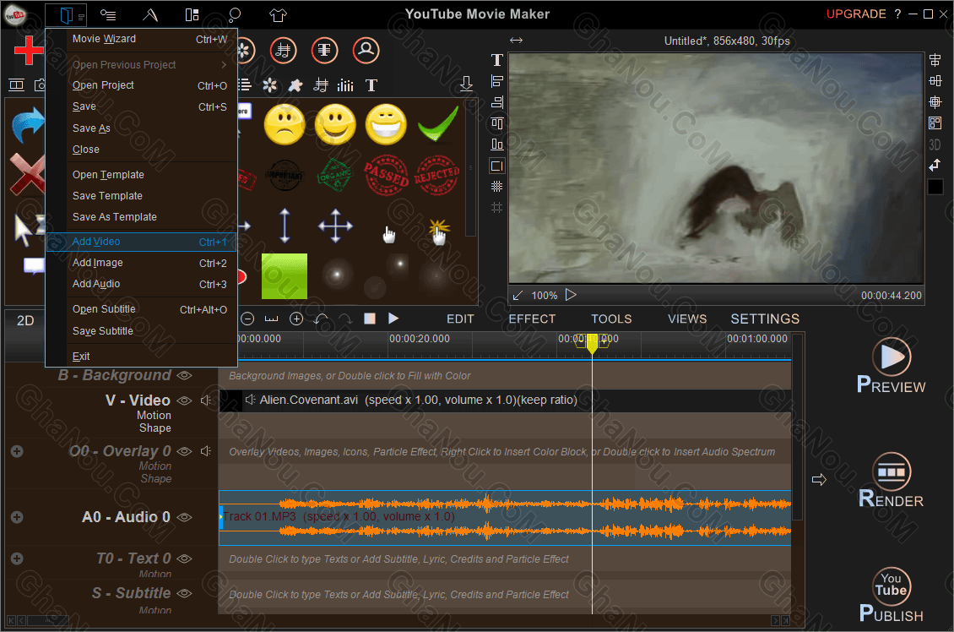Mute the Video track speaker
The height and width of the screenshot is (632, 954).
[206, 400]
